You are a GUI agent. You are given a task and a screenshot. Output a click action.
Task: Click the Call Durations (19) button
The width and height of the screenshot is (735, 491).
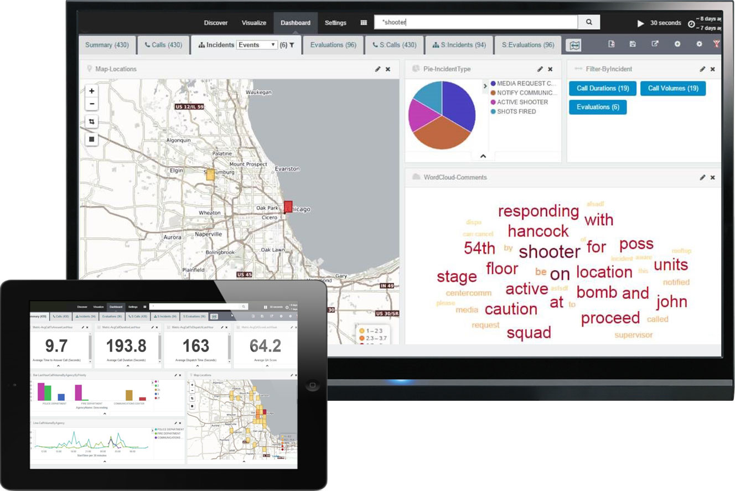click(x=602, y=88)
